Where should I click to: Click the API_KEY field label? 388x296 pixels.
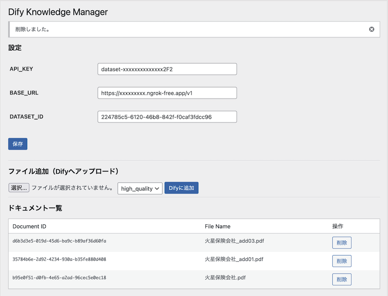click(21, 69)
